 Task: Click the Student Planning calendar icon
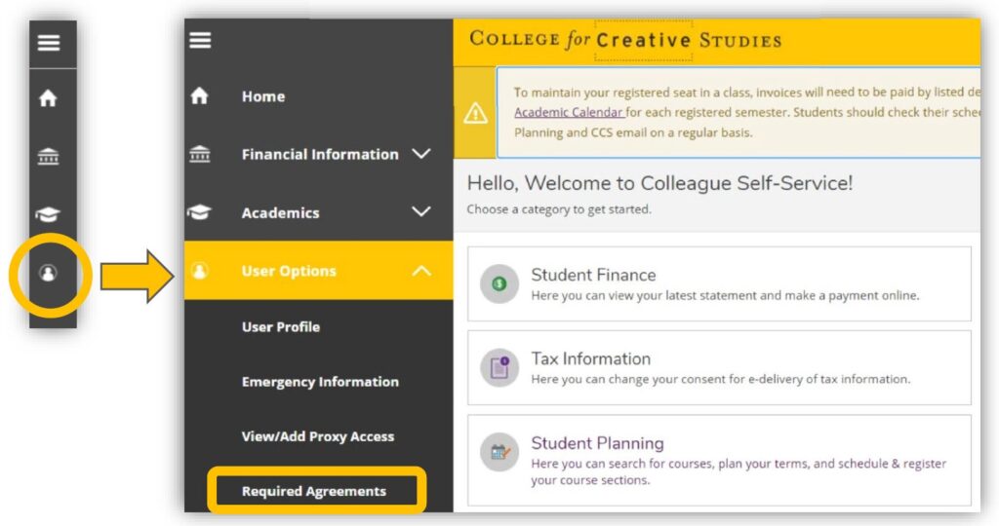pyautogui.click(x=499, y=452)
